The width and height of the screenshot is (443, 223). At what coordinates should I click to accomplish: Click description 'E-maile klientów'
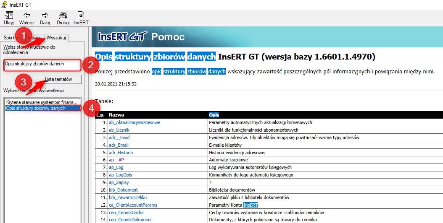[225, 145]
